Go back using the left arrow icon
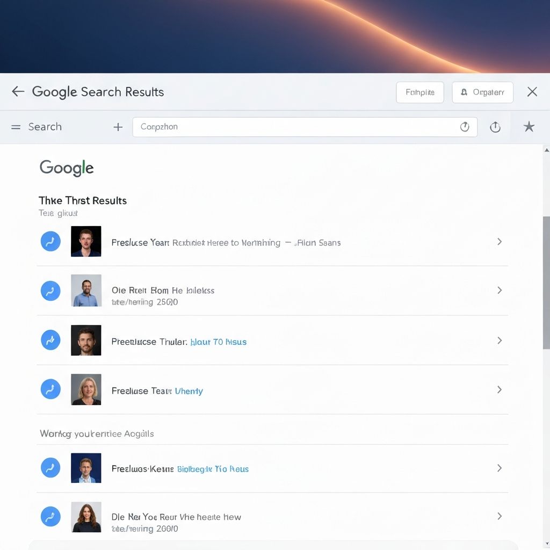The height and width of the screenshot is (550, 550). 18,92
